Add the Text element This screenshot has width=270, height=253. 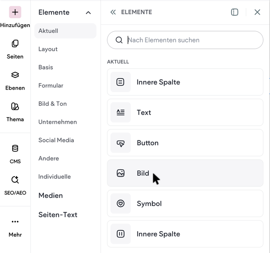click(x=185, y=112)
